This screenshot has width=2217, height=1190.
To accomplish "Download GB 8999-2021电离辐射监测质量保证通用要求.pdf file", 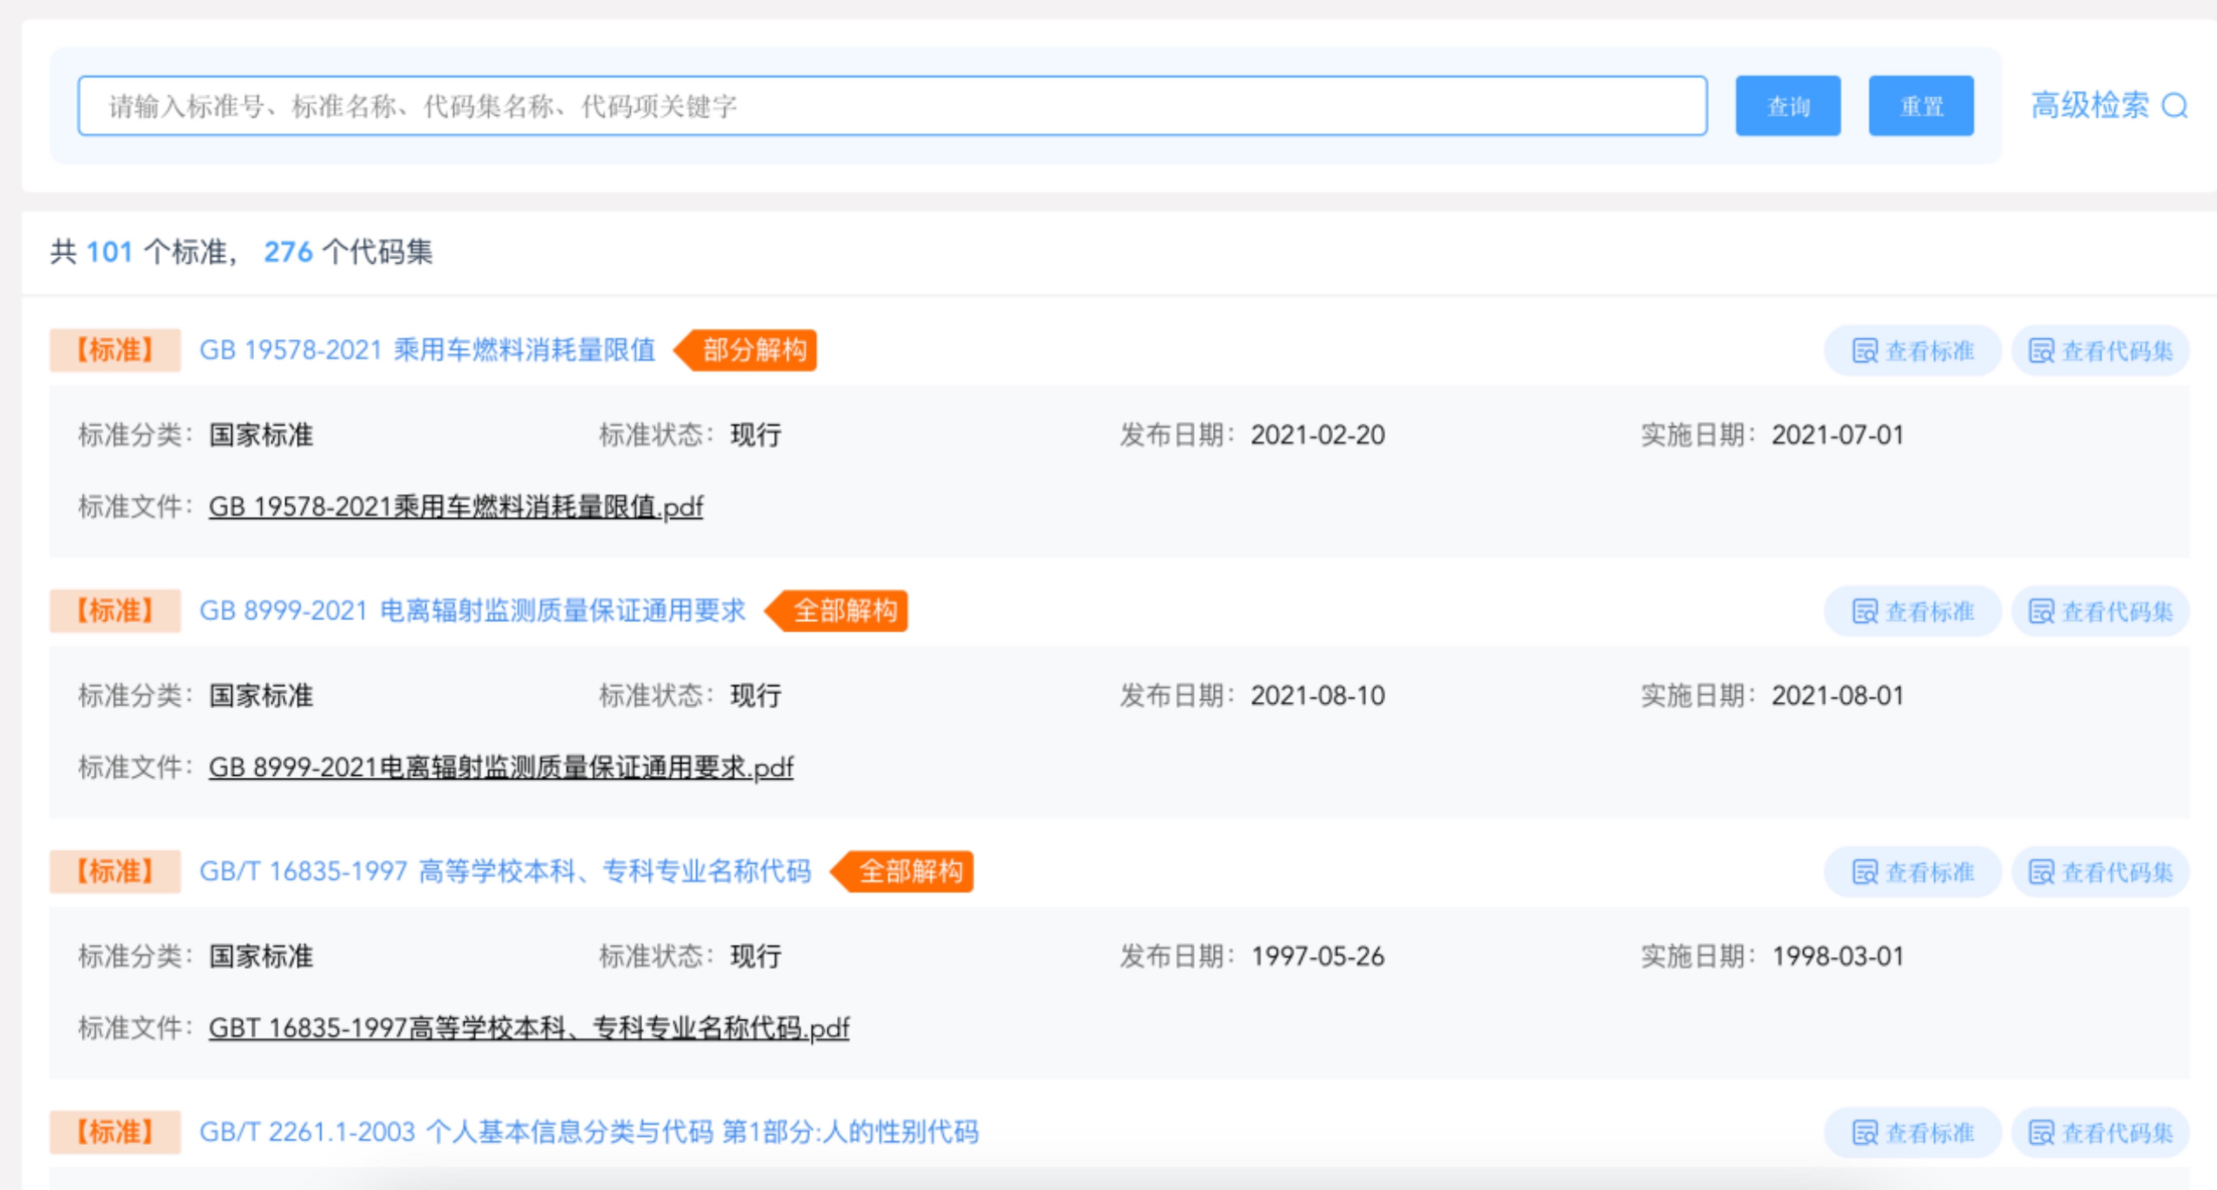I will (x=500, y=768).
